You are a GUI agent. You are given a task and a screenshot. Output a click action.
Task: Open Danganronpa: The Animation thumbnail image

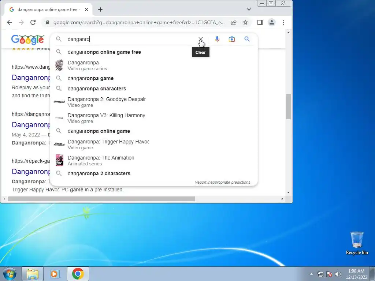(x=59, y=160)
